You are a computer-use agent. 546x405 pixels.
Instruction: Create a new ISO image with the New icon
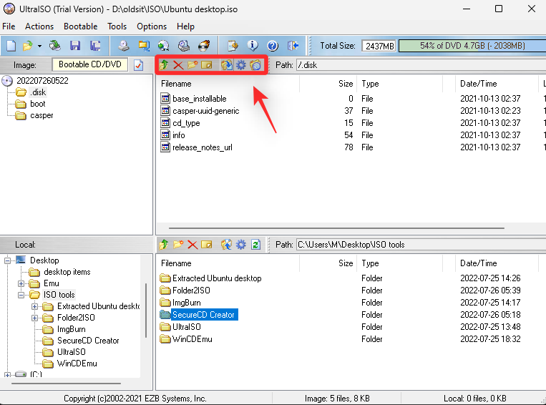coord(11,46)
